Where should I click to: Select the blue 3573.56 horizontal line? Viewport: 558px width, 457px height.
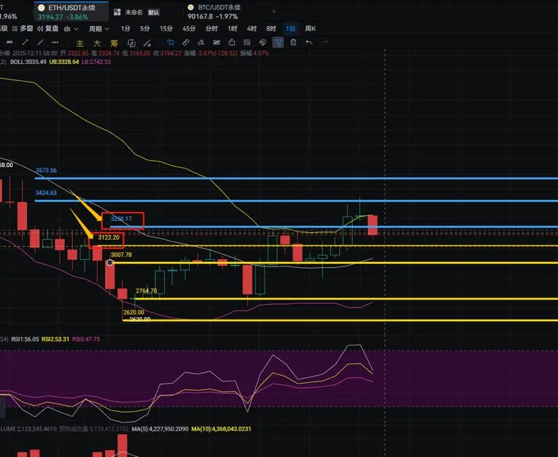[x=295, y=178]
